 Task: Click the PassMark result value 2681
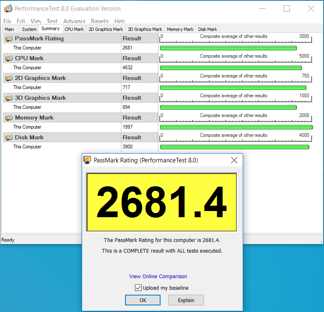(127, 48)
